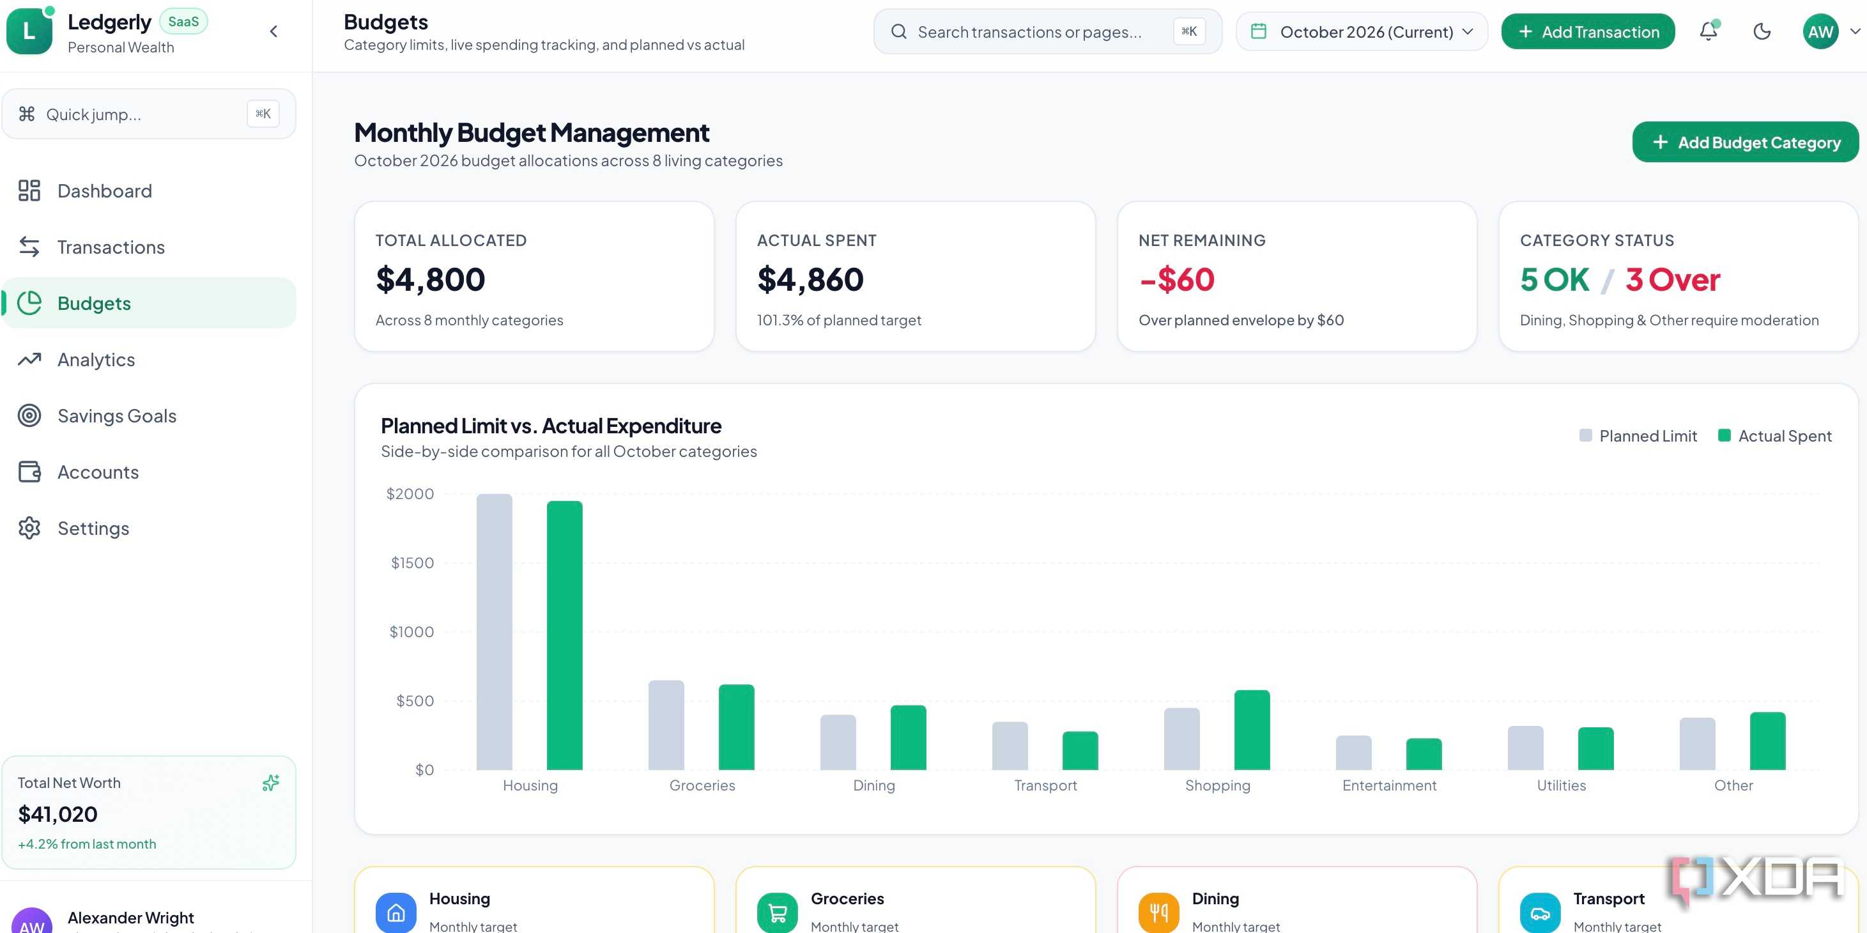
Task: Toggle Planned Limit legend swatch
Action: (x=1585, y=435)
